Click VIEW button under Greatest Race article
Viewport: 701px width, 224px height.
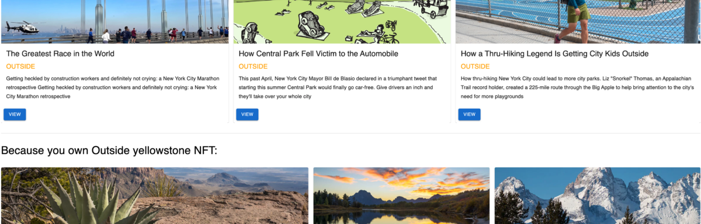click(x=15, y=114)
